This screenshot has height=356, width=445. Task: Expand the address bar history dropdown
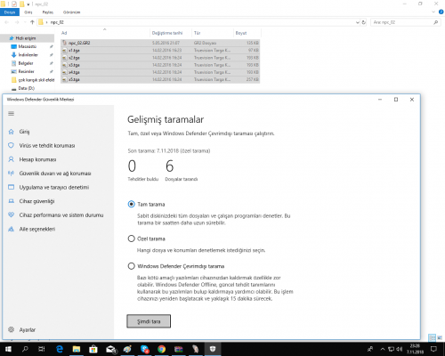click(358, 22)
